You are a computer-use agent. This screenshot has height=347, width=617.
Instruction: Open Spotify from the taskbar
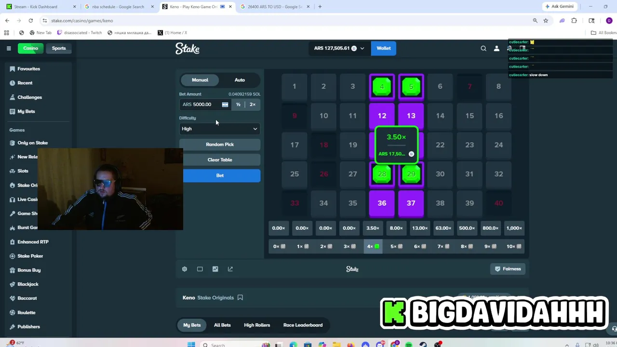(409, 345)
